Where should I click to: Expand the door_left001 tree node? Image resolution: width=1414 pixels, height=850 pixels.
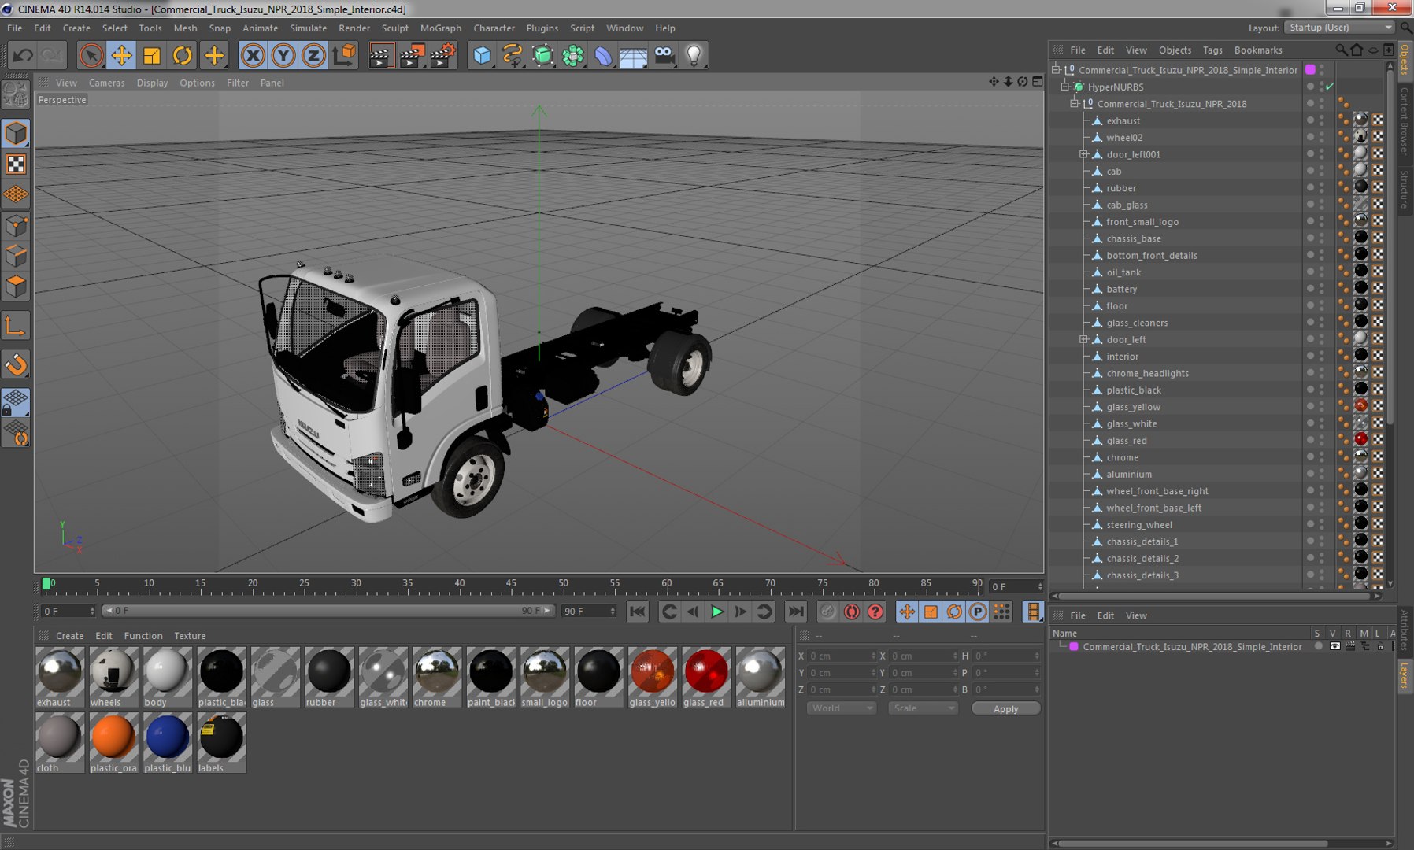click(1083, 154)
